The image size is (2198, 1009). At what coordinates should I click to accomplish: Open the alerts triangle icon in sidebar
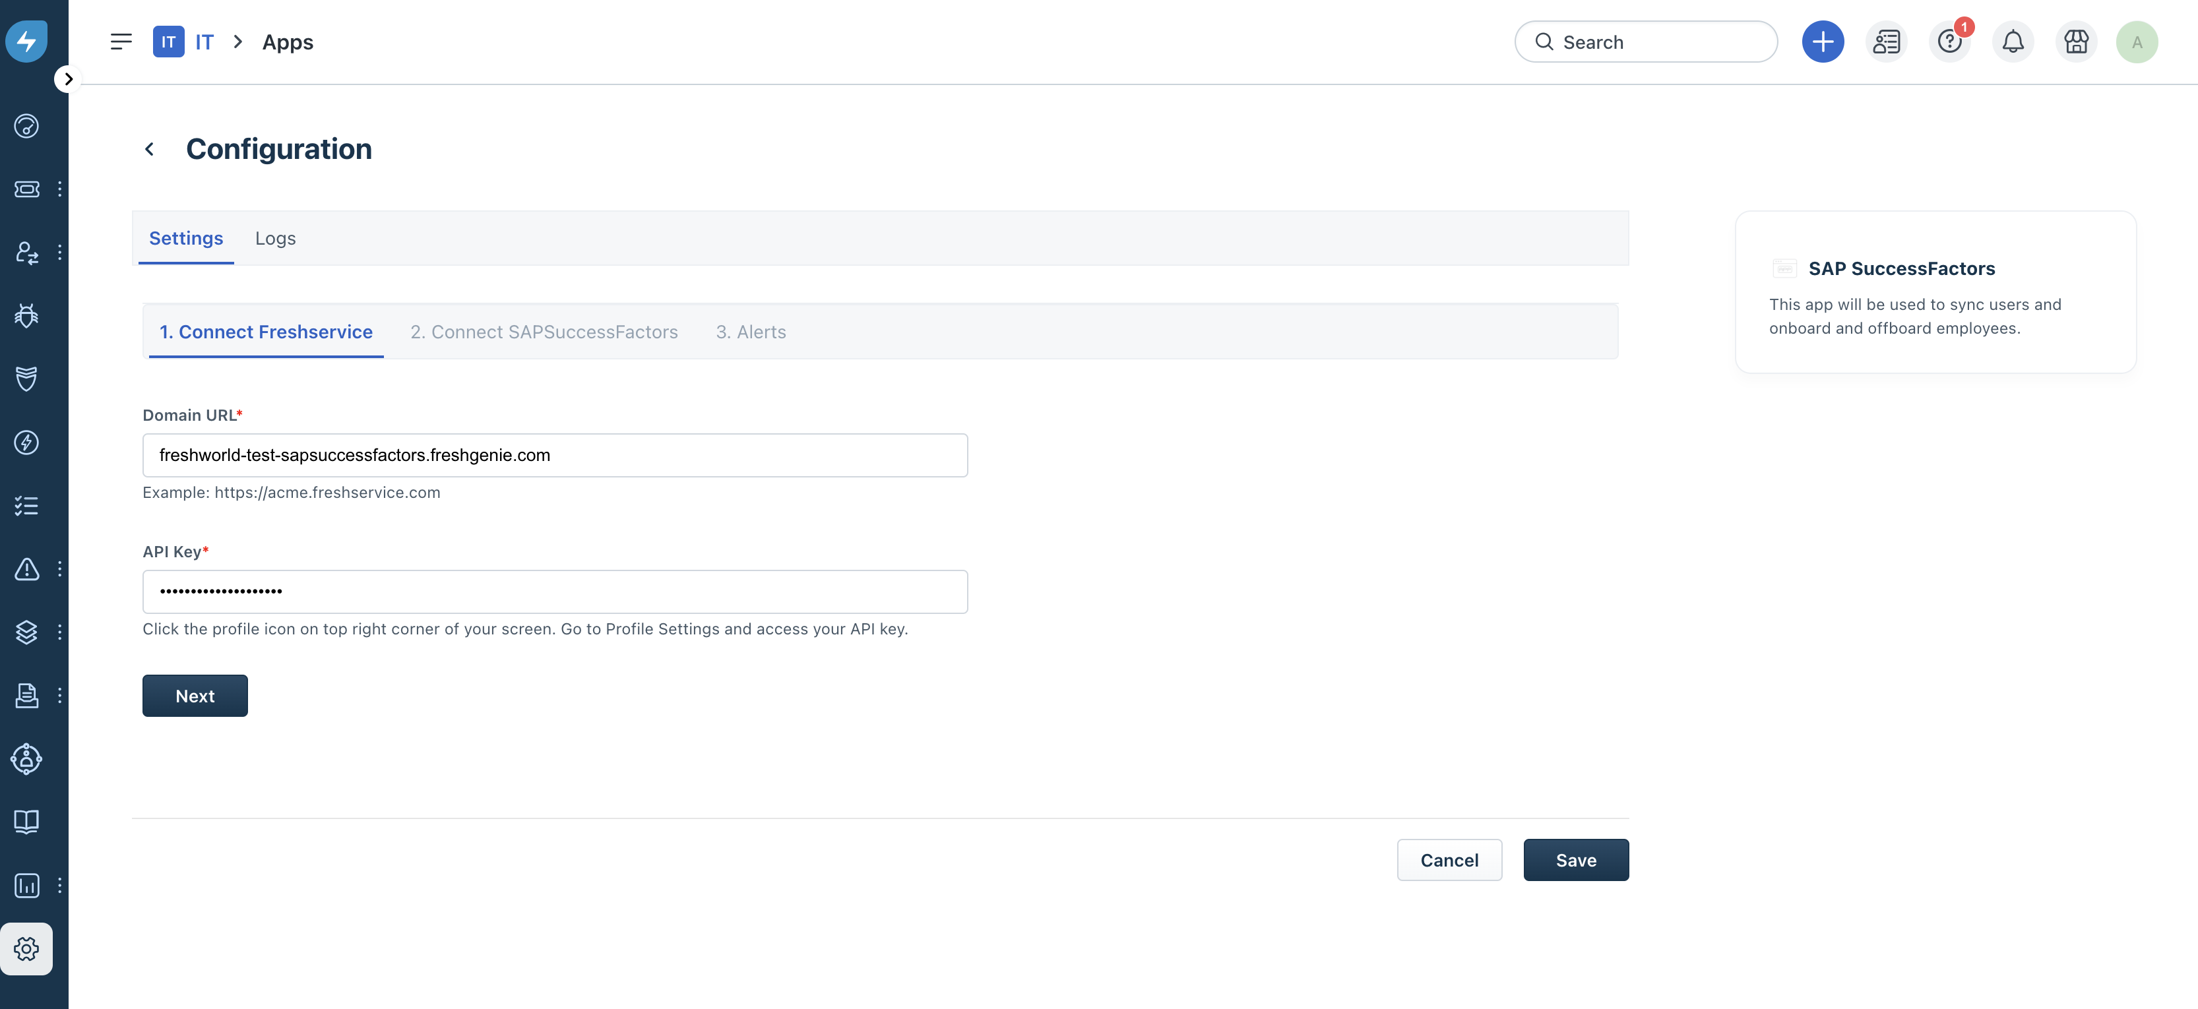click(26, 569)
